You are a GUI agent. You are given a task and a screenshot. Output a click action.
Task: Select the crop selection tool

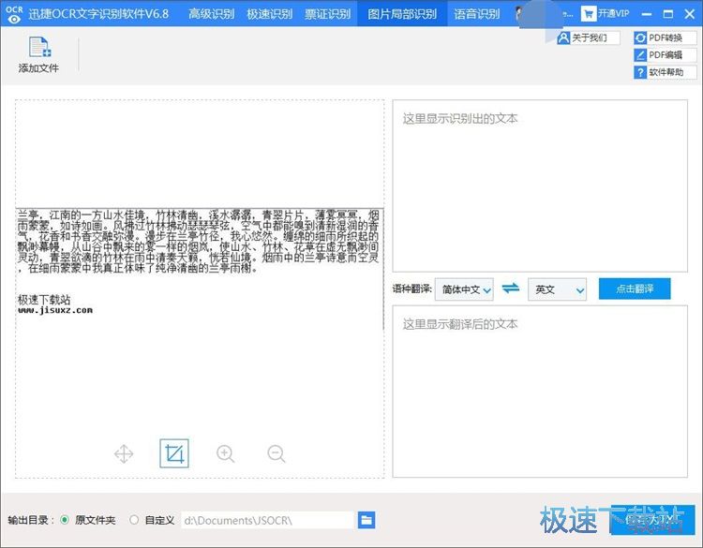pos(174,453)
